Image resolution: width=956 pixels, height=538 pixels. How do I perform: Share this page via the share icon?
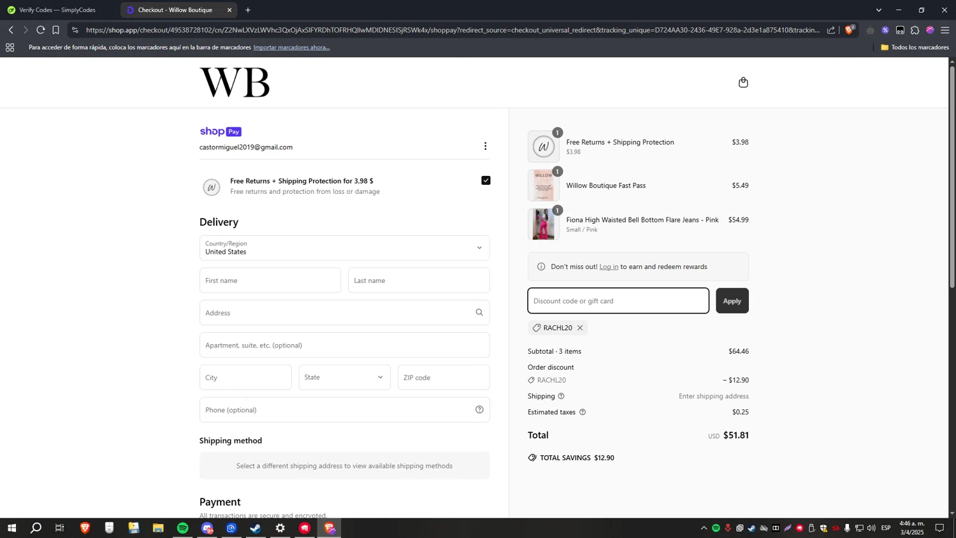pyautogui.click(x=831, y=30)
